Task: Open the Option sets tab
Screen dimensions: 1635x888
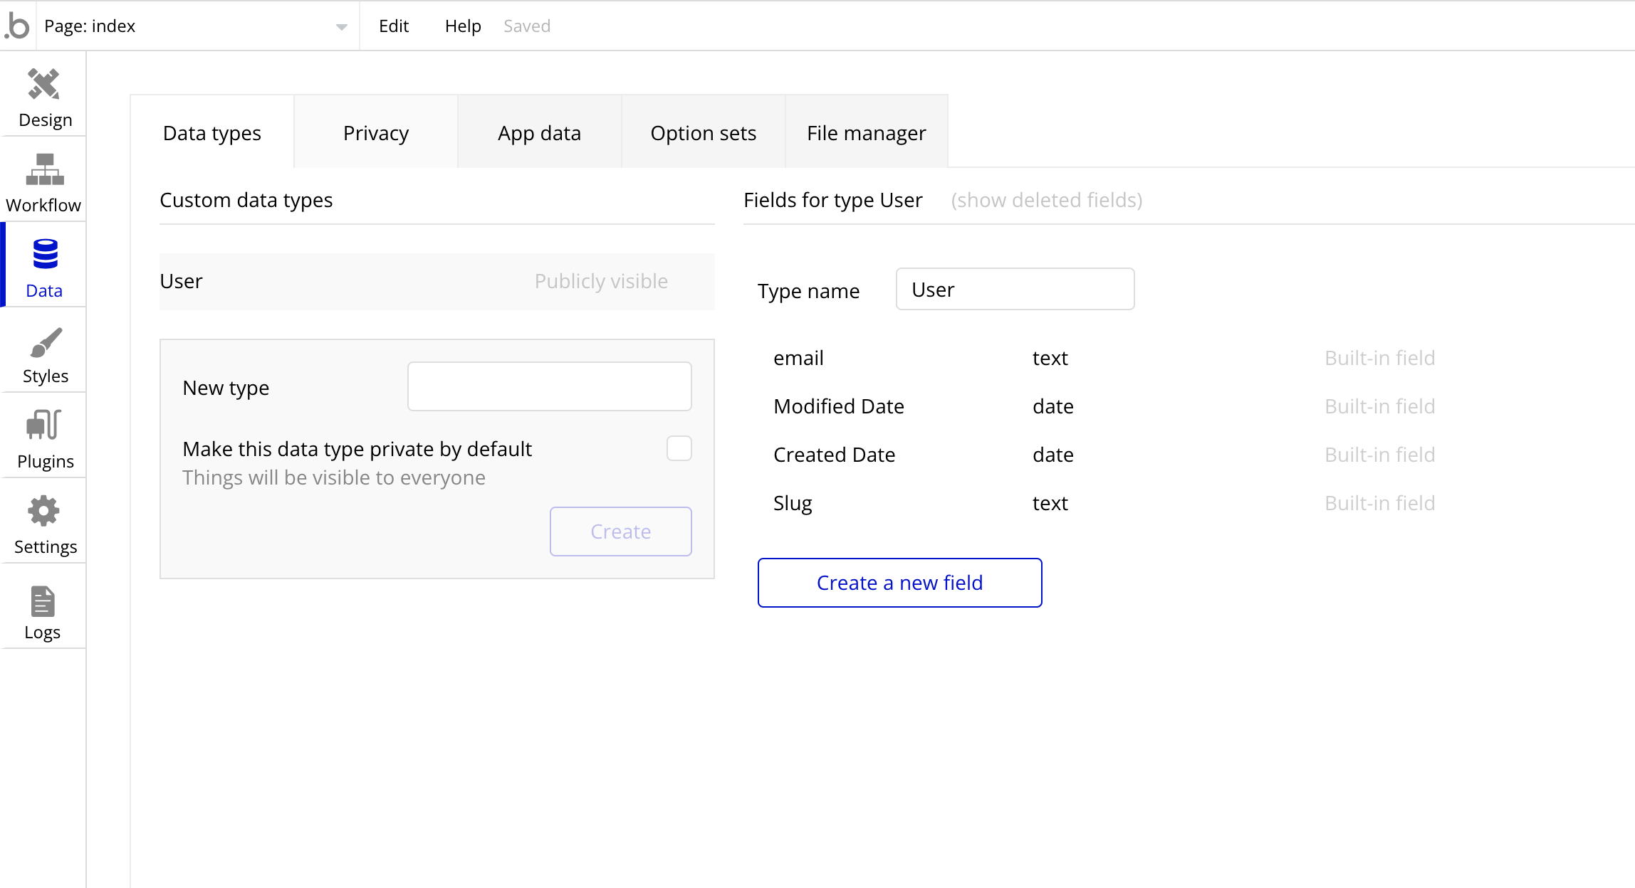Action: pyautogui.click(x=703, y=133)
